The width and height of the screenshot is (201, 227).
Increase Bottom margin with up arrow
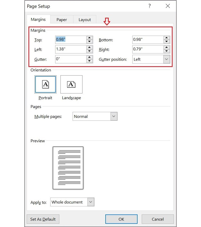167,38
